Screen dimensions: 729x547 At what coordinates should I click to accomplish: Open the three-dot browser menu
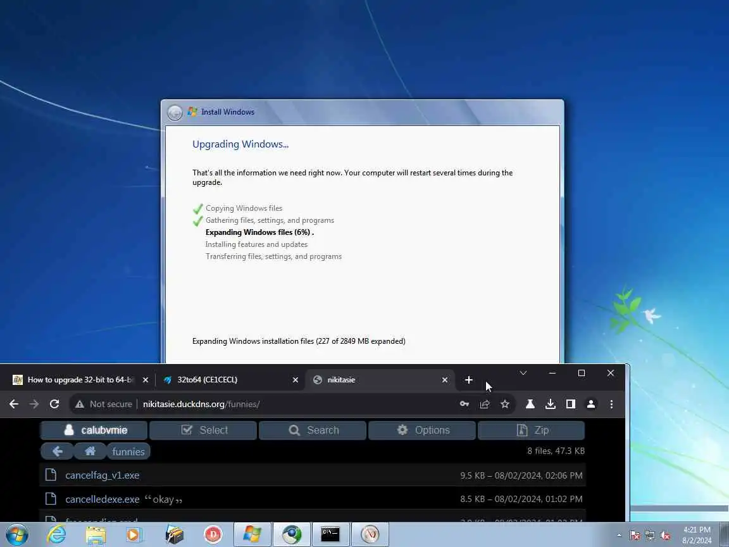click(x=611, y=404)
